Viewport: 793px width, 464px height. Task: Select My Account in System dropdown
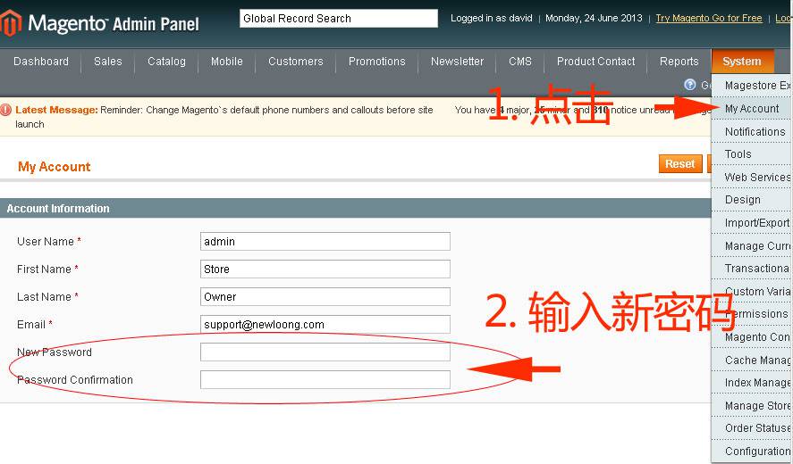(x=752, y=109)
